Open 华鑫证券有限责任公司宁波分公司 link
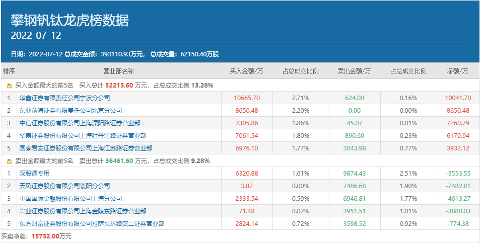Viewport: 480px width, 243px height. tap(64, 98)
